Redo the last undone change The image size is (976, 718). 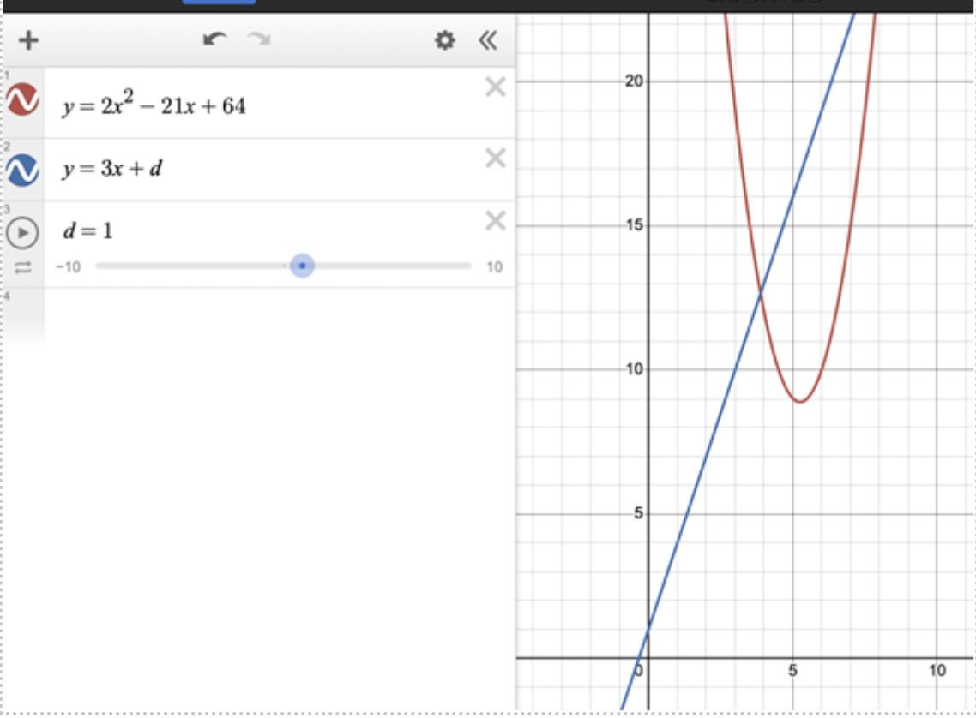pos(258,39)
